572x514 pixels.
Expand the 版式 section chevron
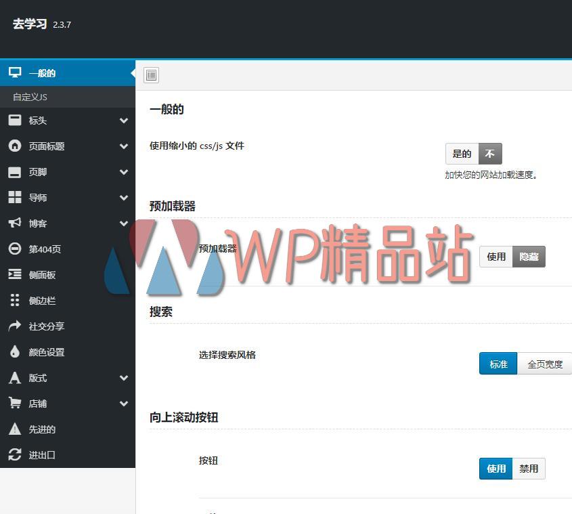pos(124,377)
